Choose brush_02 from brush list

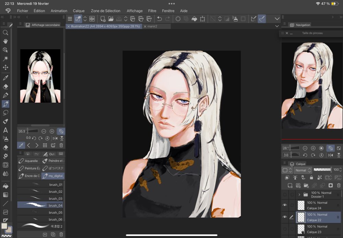[40, 191]
